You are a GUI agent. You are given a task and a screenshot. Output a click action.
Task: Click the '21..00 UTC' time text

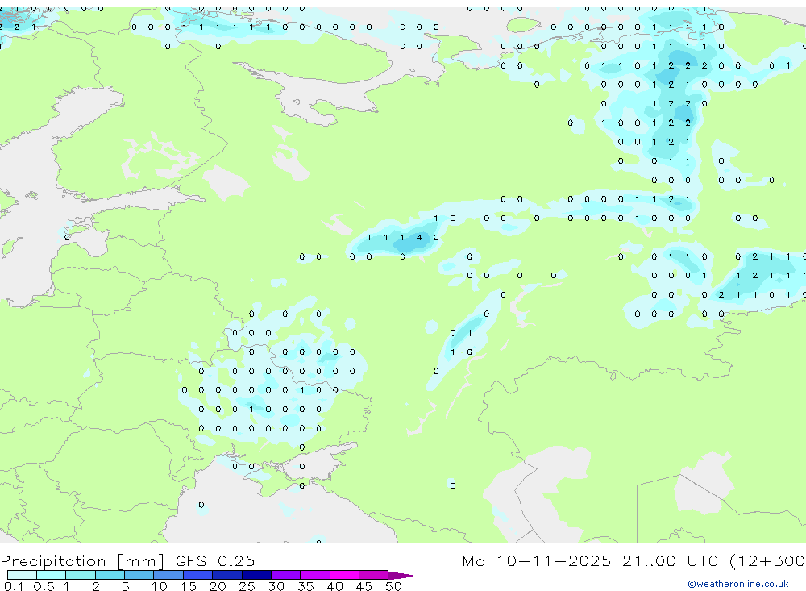(670, 560)
